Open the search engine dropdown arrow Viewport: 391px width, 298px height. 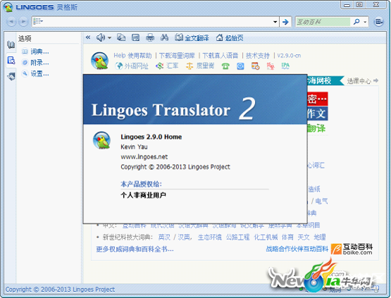click(366, 22)
